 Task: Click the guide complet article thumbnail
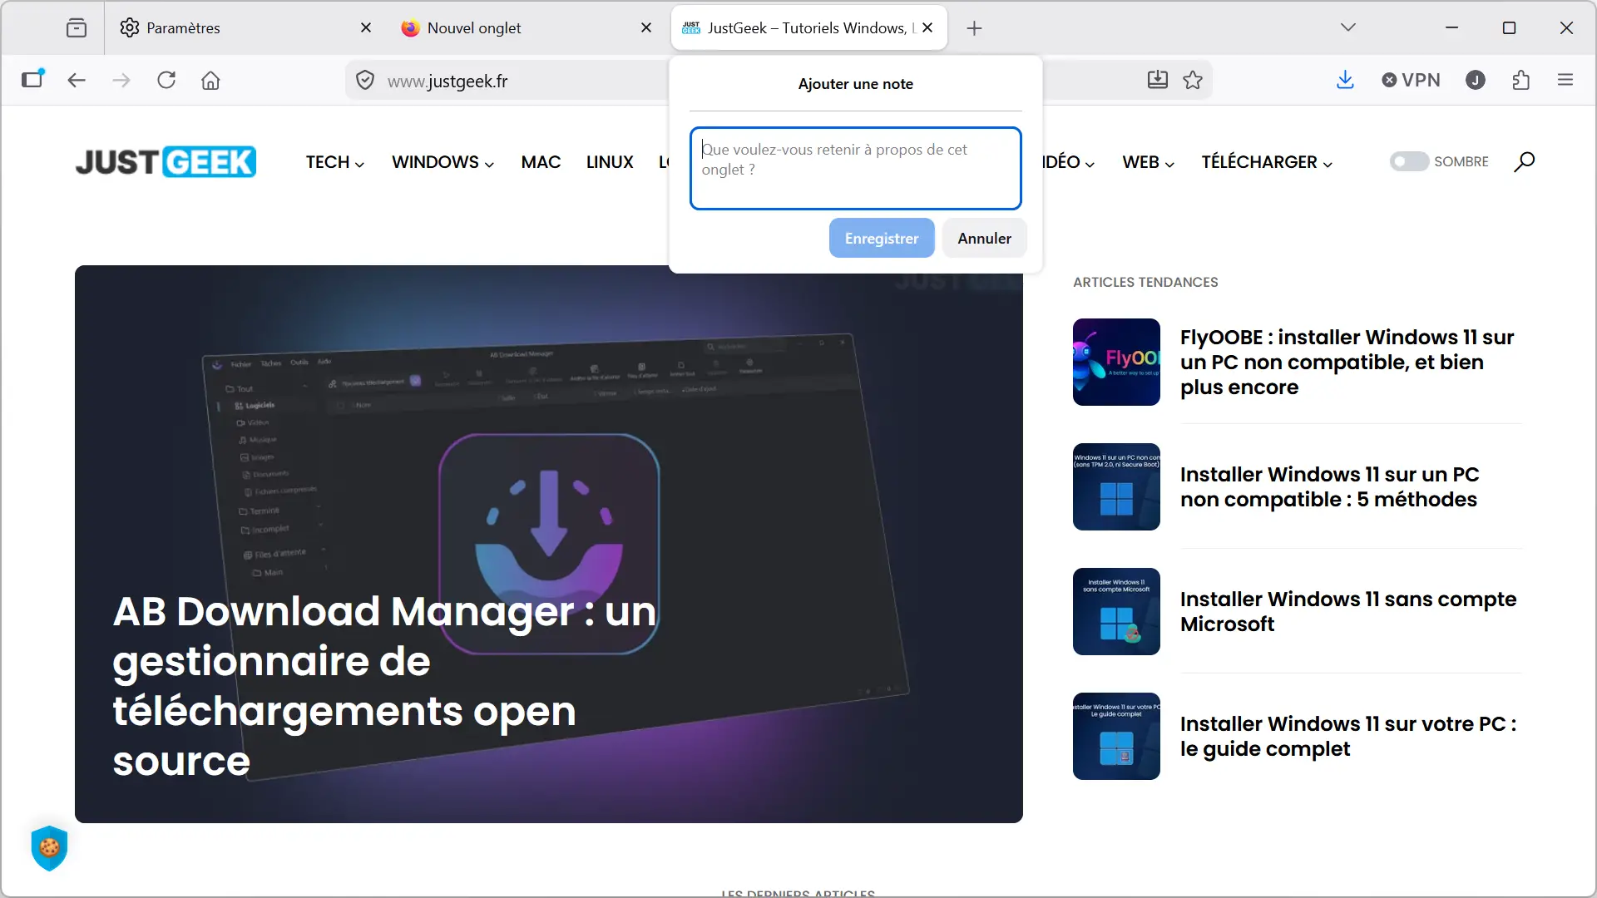[1116, 737]
